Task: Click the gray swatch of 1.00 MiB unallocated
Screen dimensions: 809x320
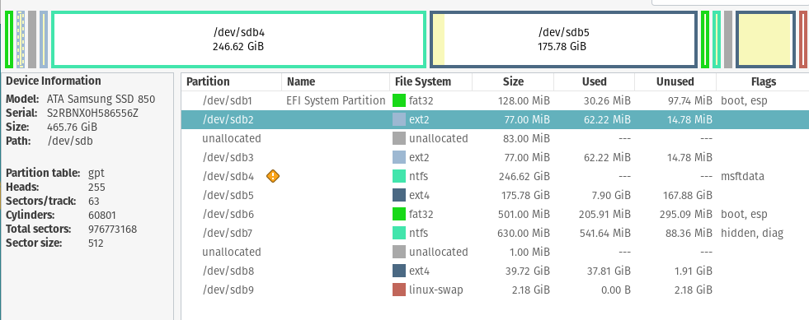Action: point(399,252)
